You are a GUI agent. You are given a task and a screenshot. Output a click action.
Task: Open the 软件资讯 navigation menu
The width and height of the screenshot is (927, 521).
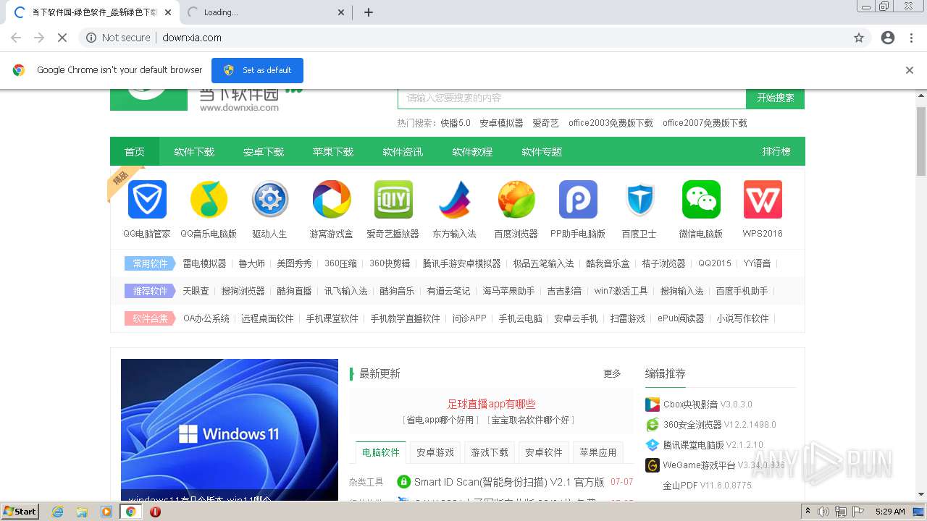point(403,152)
